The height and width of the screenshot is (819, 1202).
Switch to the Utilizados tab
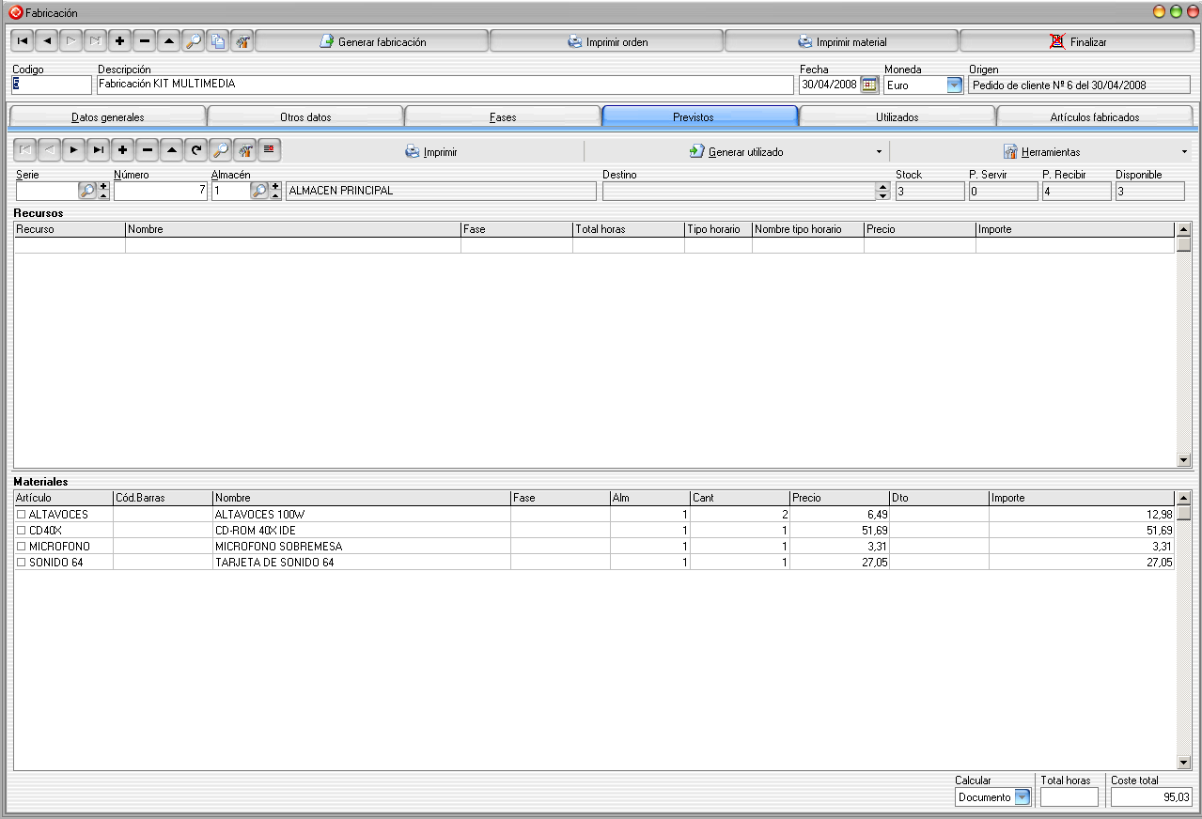point(897,116)
